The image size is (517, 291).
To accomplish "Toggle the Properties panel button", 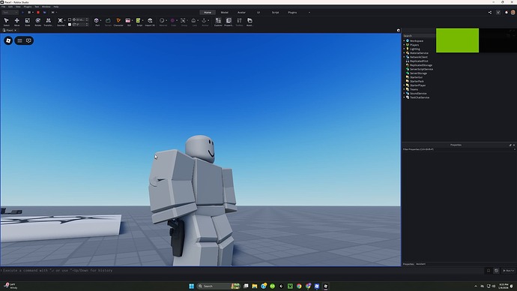I will [x=229, y=22].
